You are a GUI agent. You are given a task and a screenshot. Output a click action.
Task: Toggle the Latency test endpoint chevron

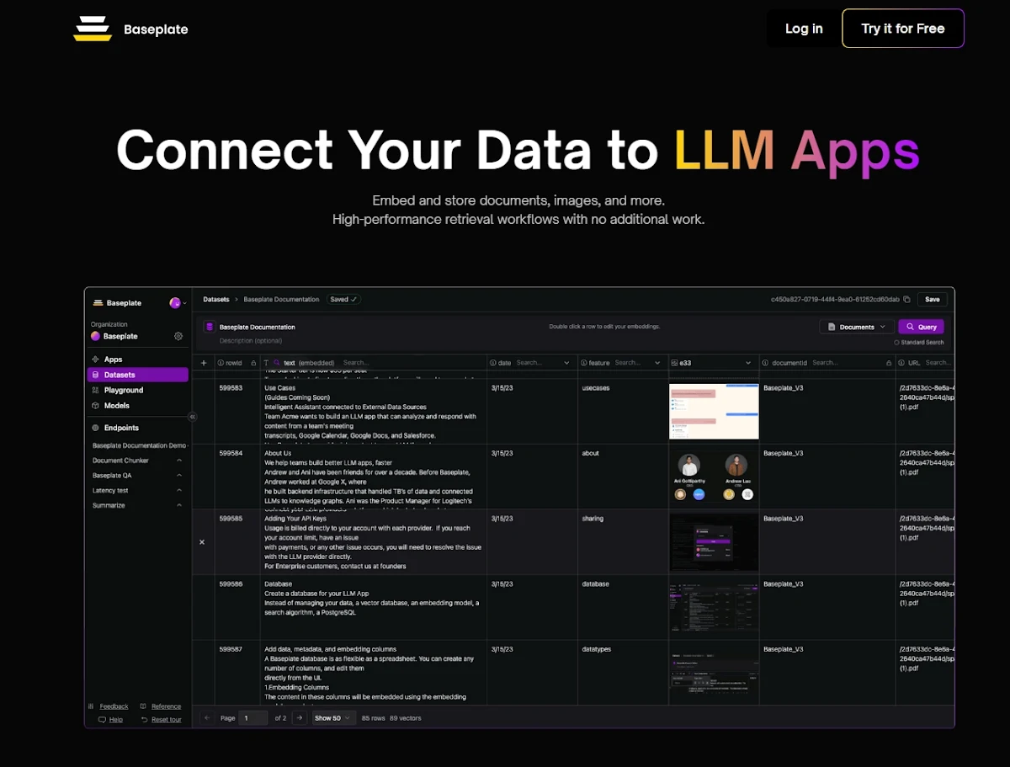click(179, 491)
